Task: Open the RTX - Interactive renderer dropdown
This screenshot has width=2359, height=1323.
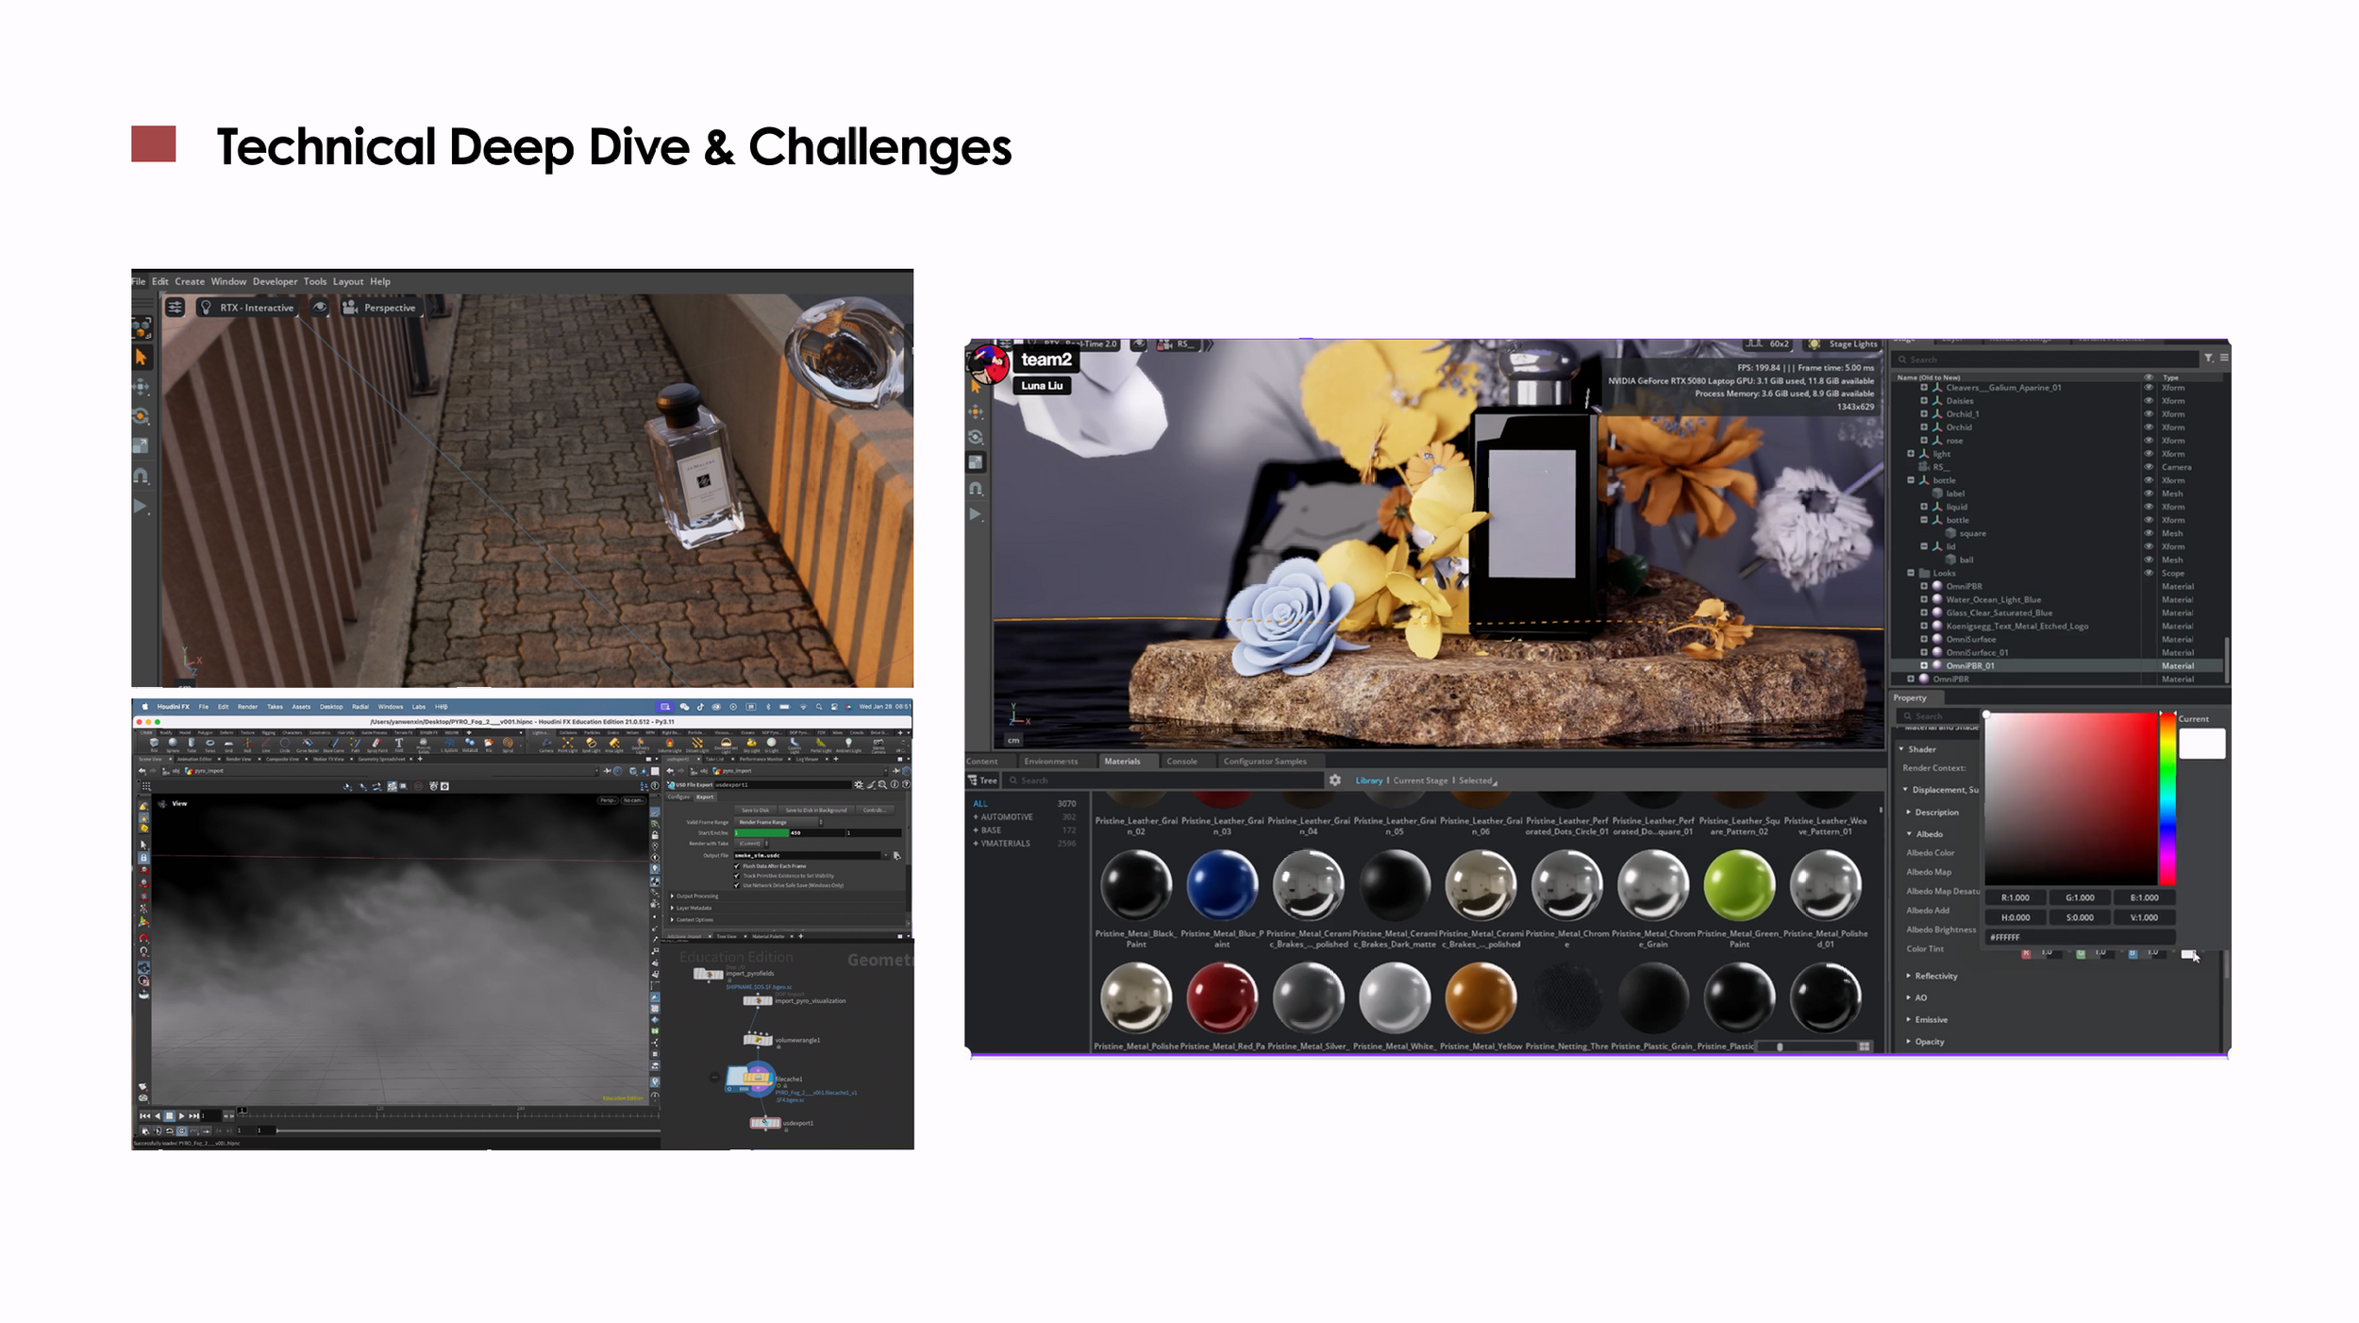Action: click(247, 308)
